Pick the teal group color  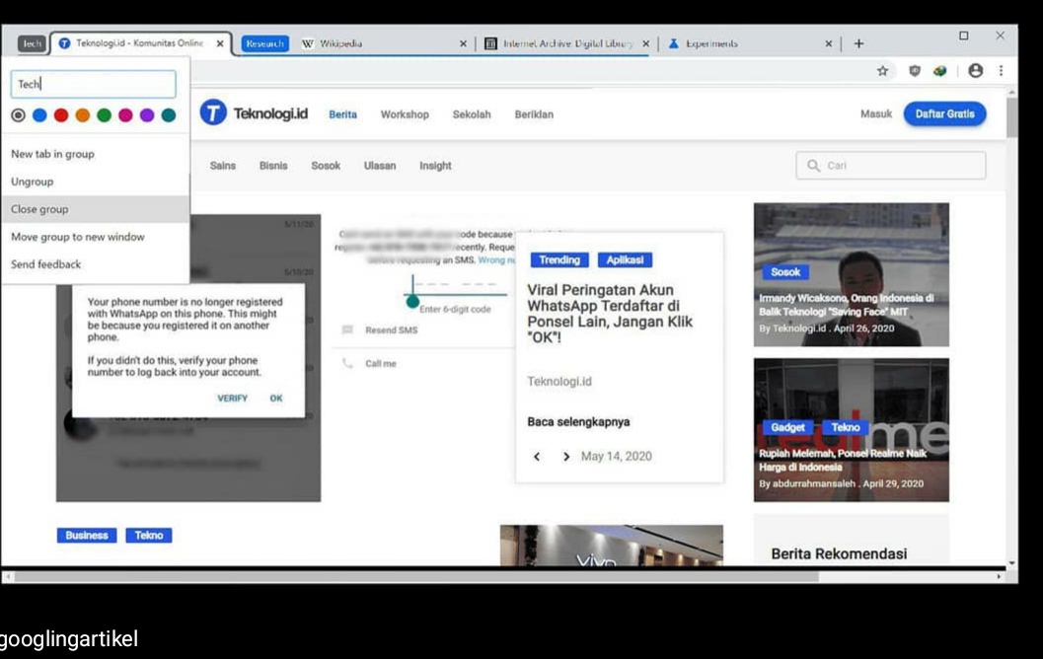[169, 115]
